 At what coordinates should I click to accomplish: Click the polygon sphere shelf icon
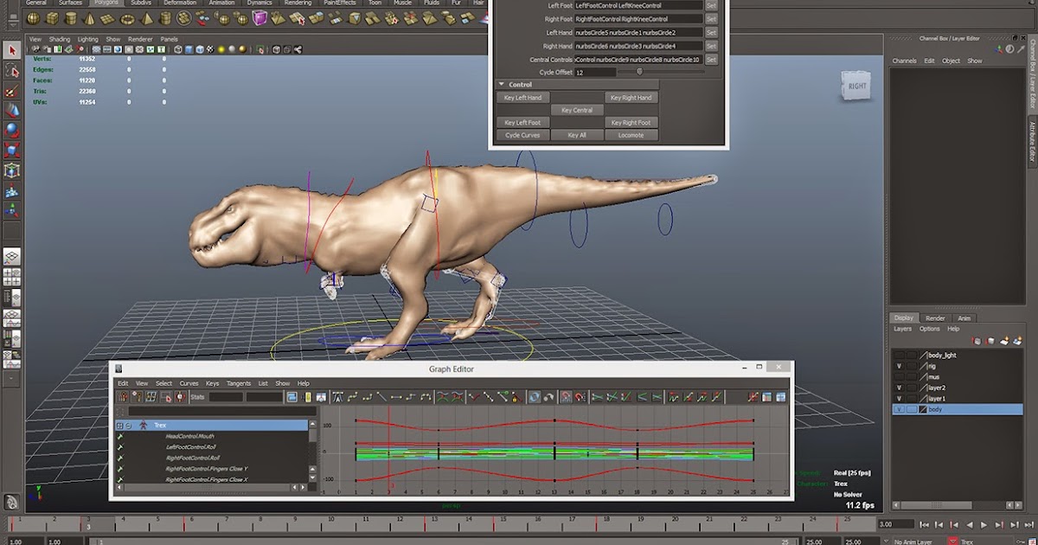click(x=34, y=18)
